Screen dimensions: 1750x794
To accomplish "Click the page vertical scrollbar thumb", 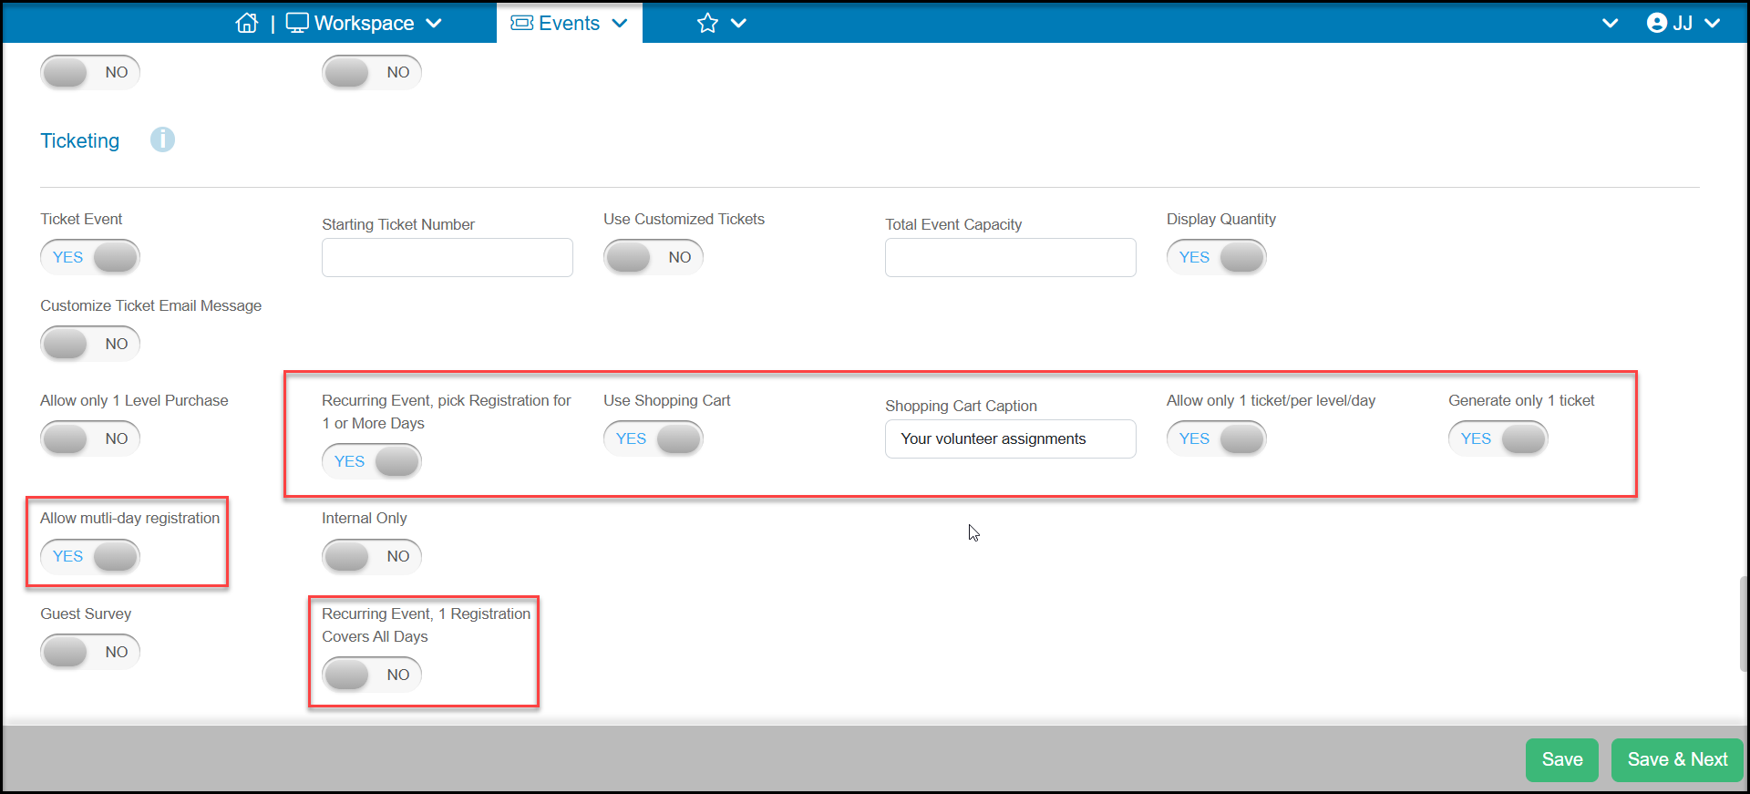I will (x=1744, y=624).
